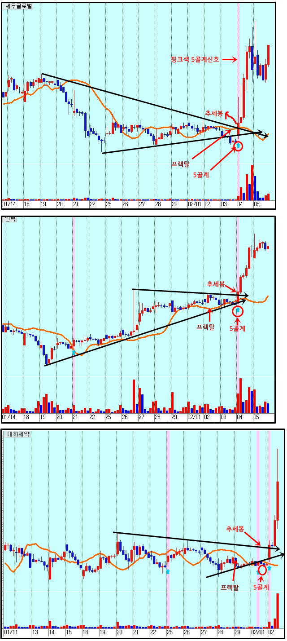
Task: Select the 핑크색 5골계신호 annotation text
Action: [x=195, y=59]
